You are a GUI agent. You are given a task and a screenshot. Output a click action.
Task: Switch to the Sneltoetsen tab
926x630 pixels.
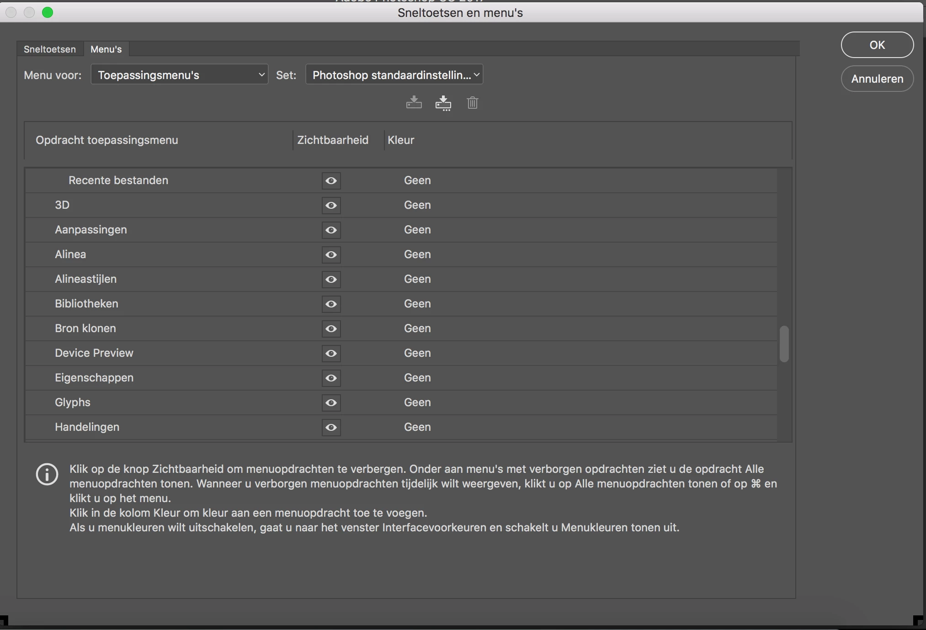[50, 49]
